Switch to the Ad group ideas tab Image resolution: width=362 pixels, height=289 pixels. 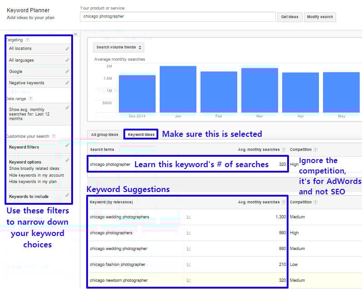tap(104, 135)
